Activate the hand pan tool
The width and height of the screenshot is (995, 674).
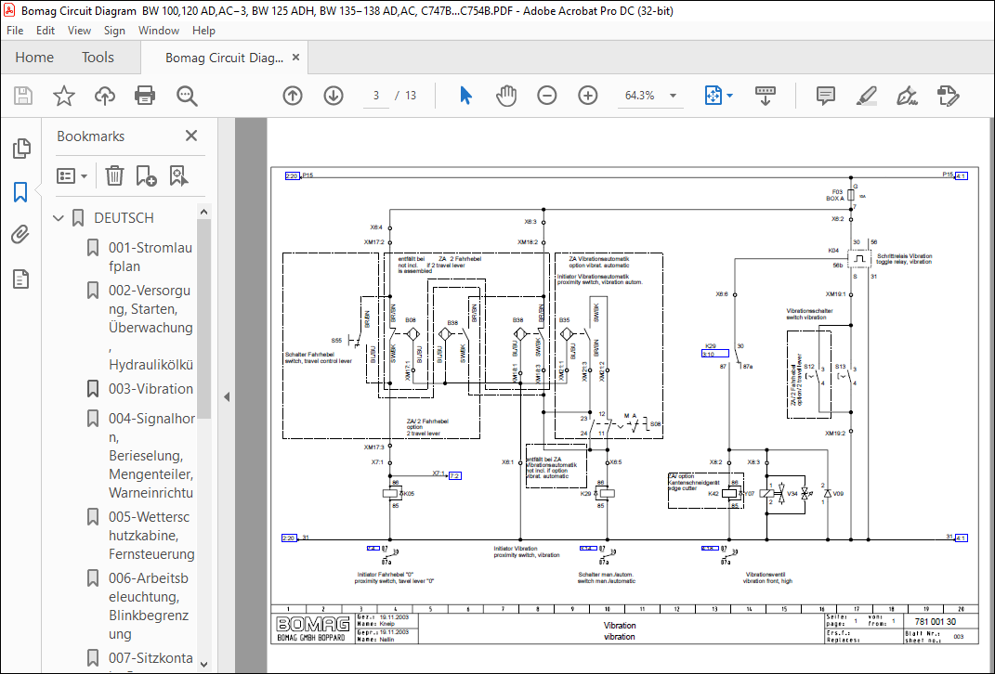[505, 96]
